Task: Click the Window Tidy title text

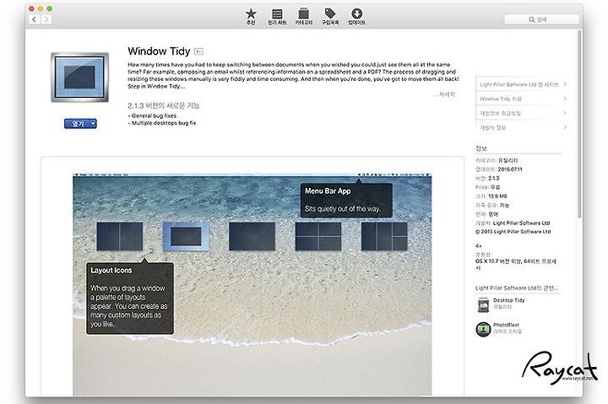Action: 159,51
